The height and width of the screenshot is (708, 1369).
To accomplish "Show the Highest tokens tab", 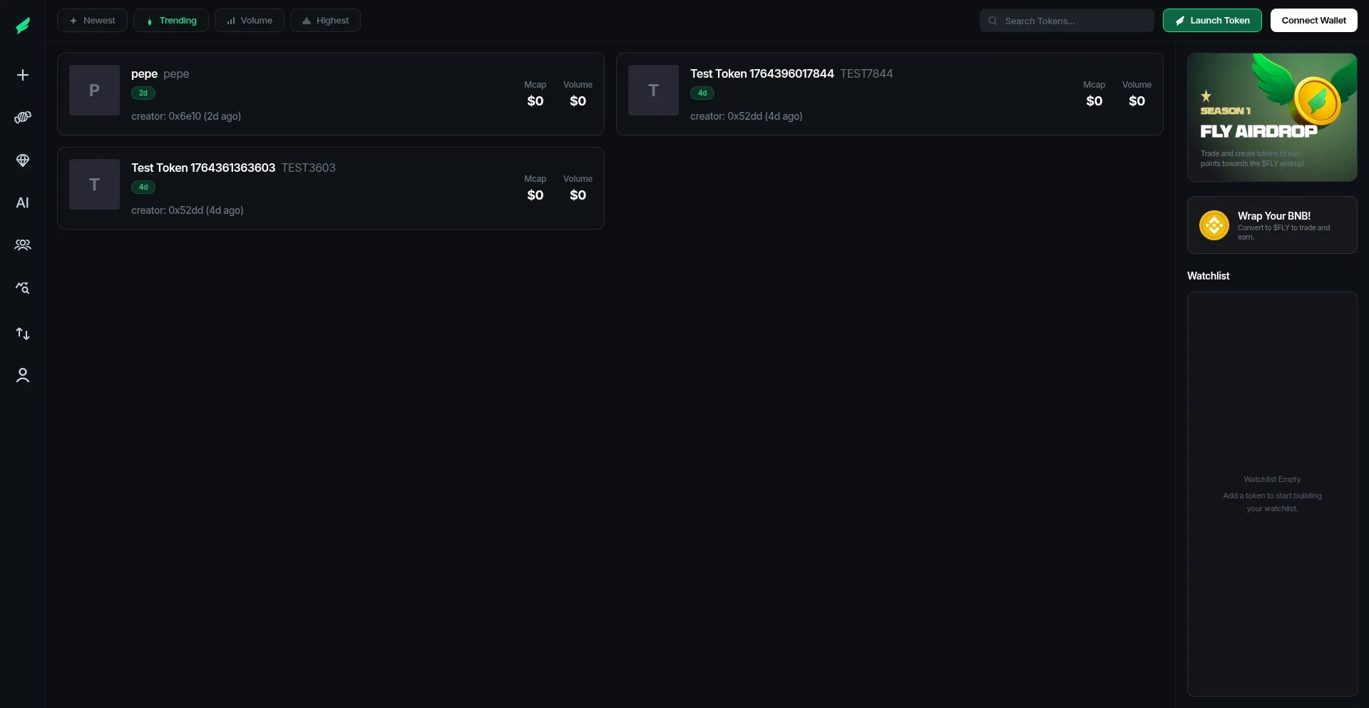I will pos(325,21).
